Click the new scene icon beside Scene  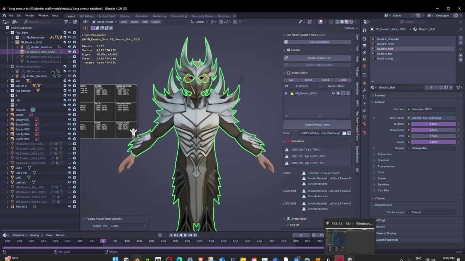(418, 16)
